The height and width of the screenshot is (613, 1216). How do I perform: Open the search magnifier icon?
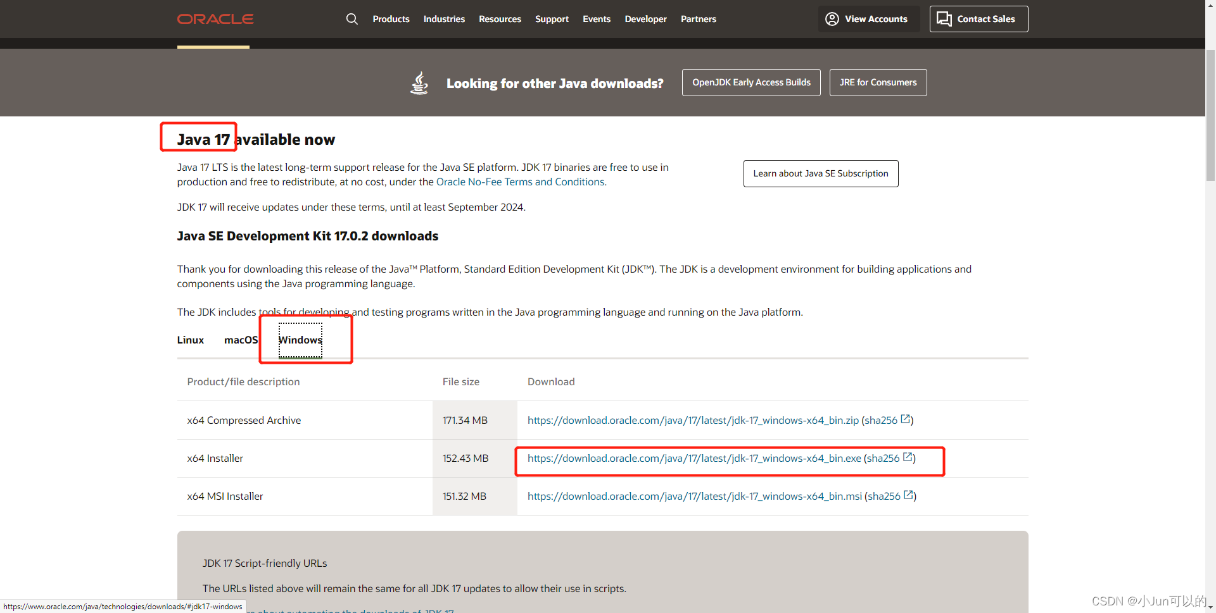click(x=352, y=19)
